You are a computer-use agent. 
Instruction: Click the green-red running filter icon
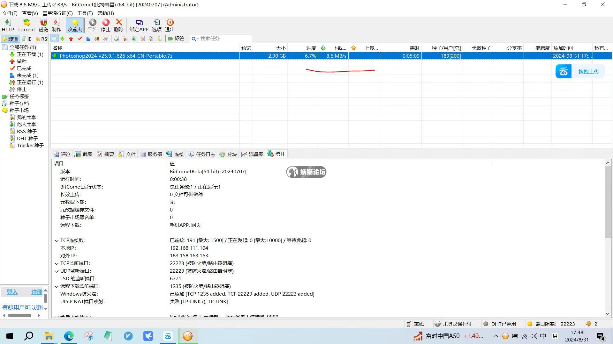[97, 39]
